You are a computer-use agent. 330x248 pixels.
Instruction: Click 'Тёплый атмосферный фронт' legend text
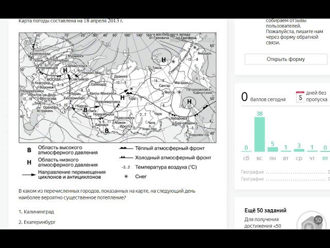tap(170, 148)
